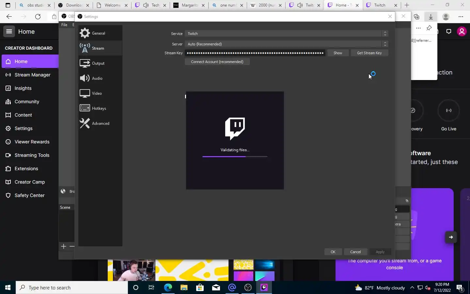This screenshot has height=294, width=470.
Task: Select the Stream settings section
Action: pyautogui.click(x=100, y=48)
